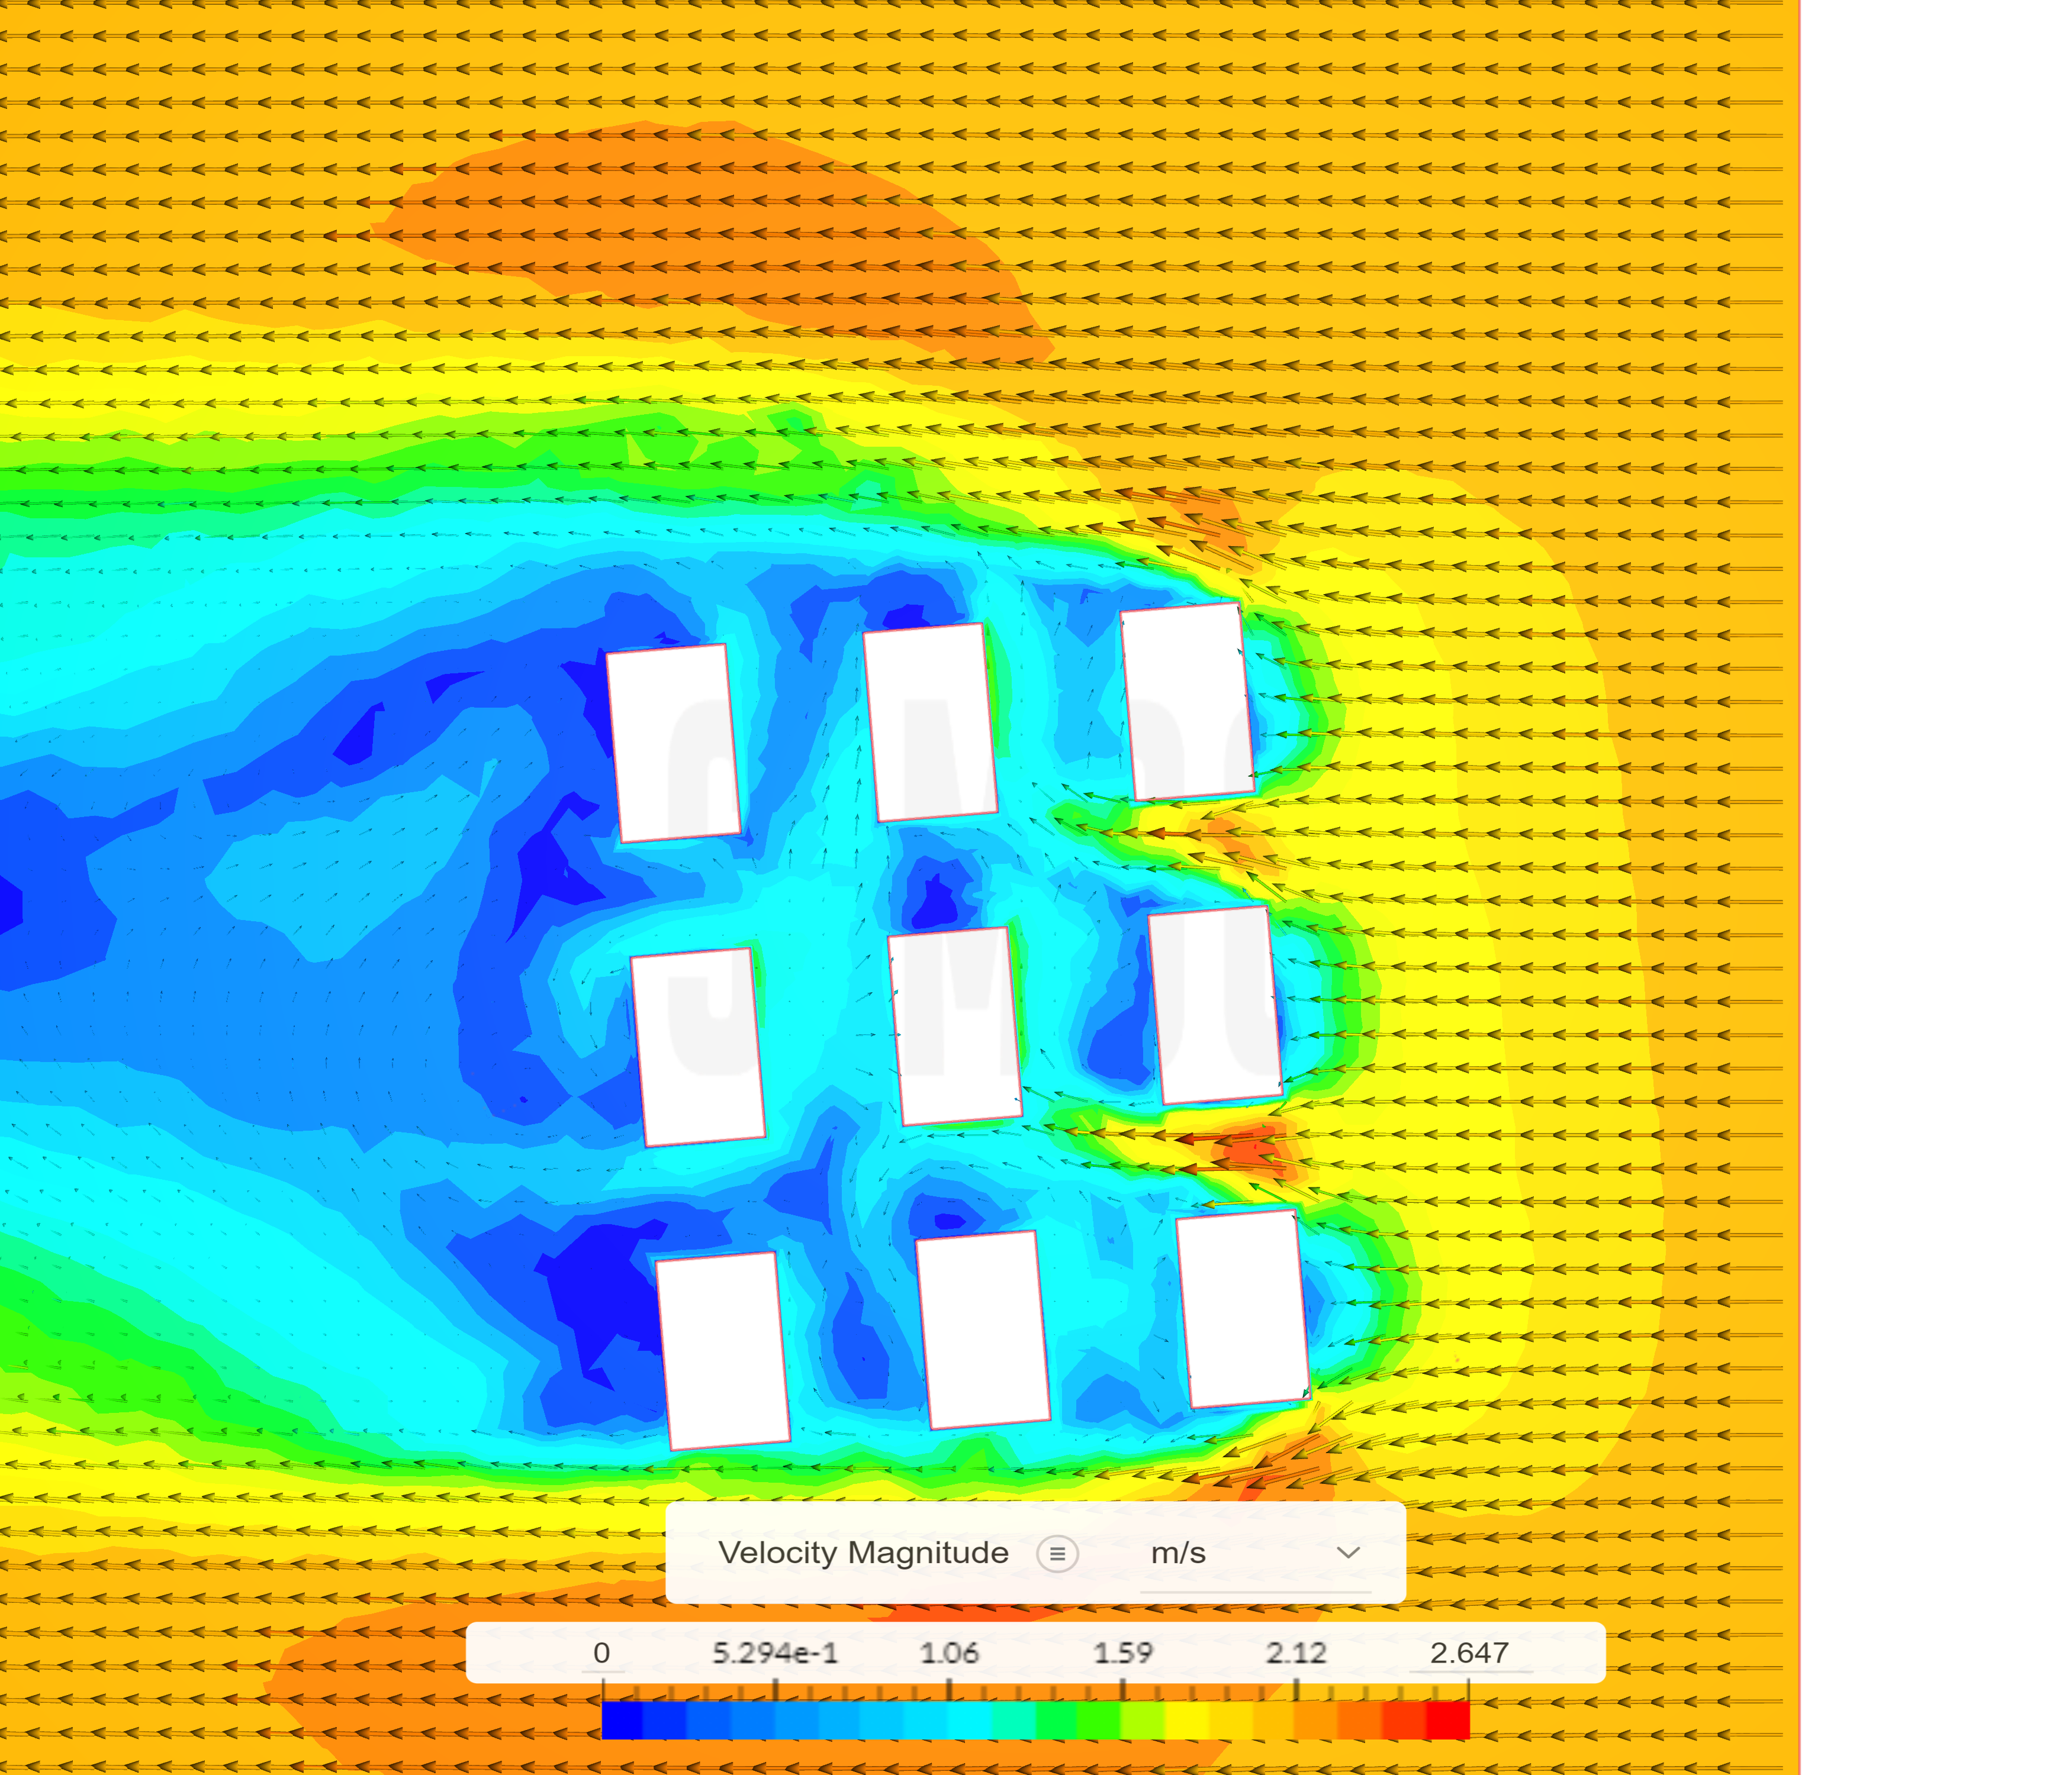This screenshot has height=1775, width=2072.
Task: Click the 1.59 legend tick label
Action: [1123, 1653]
